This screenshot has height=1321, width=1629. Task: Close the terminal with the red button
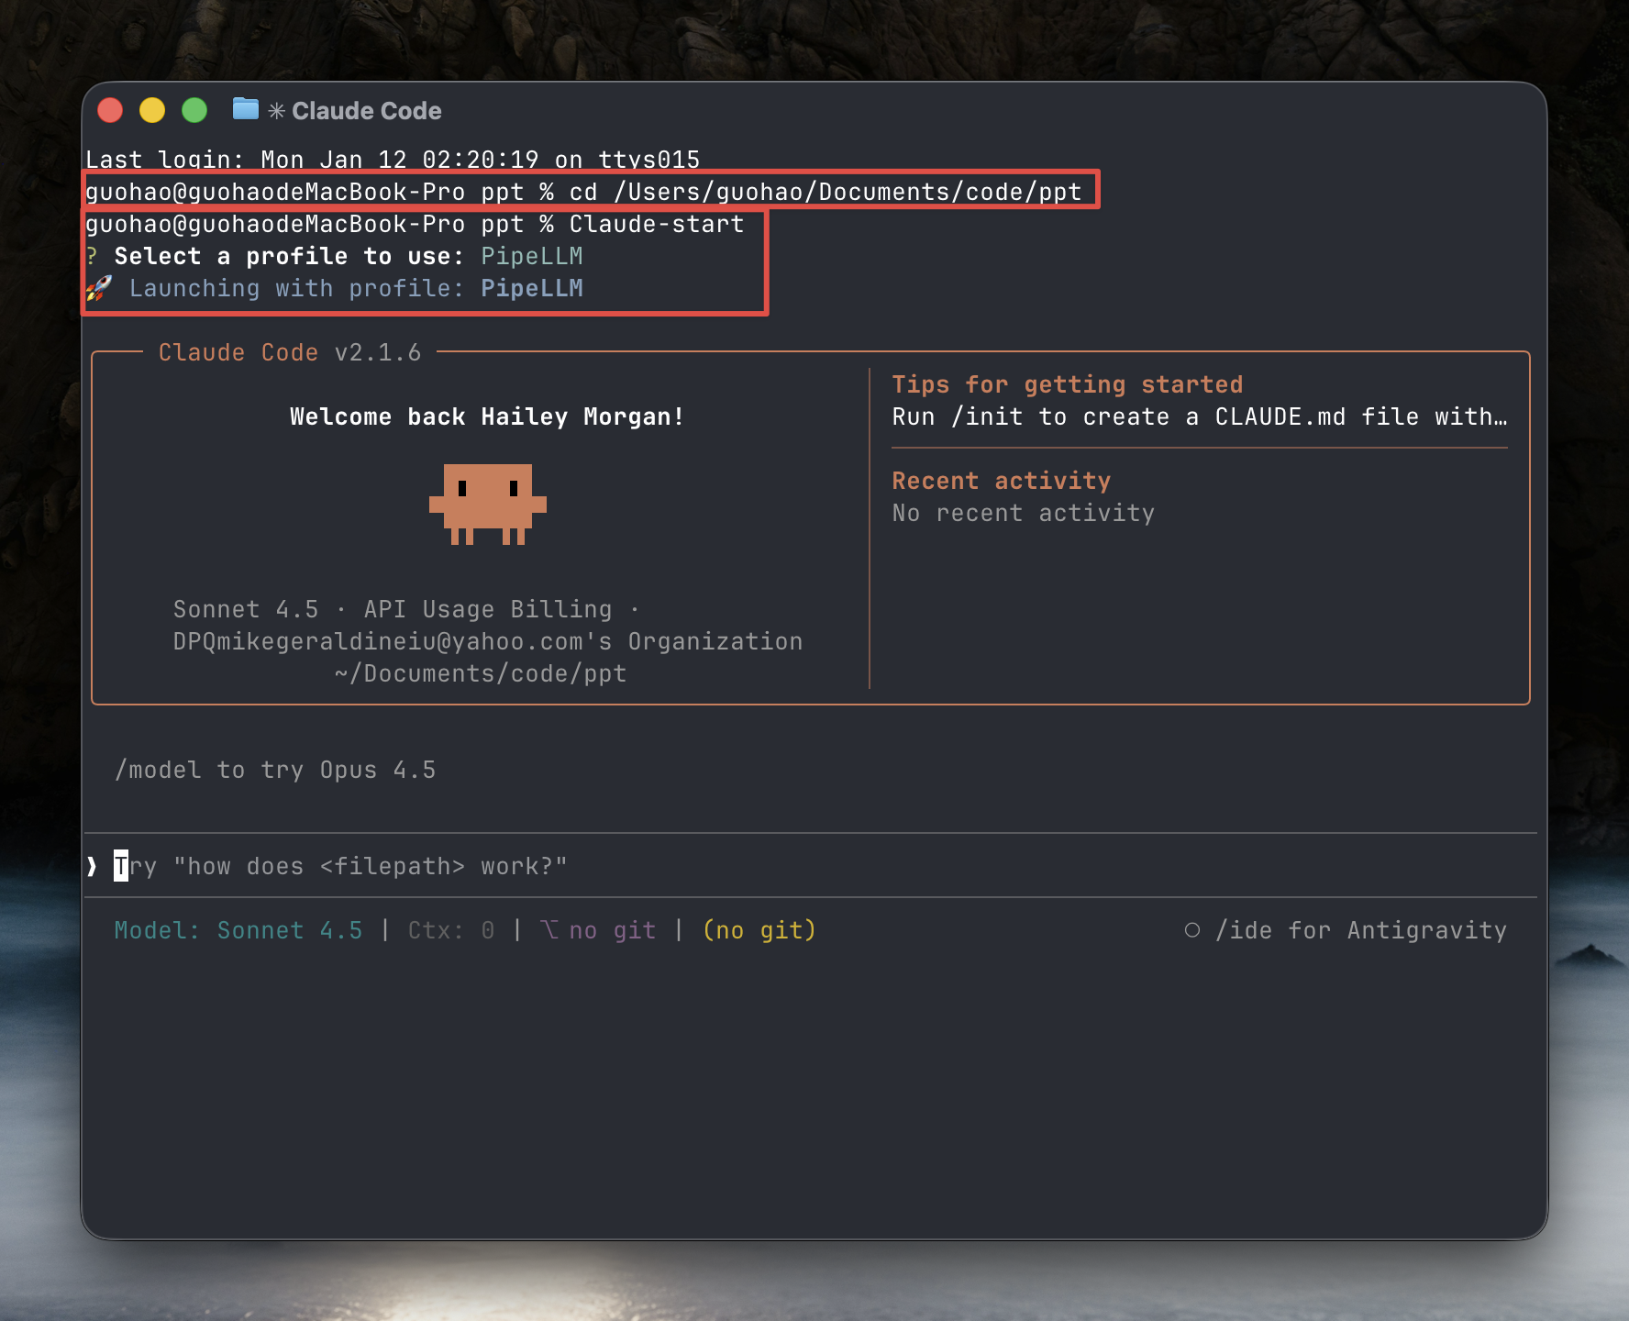tap(110, 110)
